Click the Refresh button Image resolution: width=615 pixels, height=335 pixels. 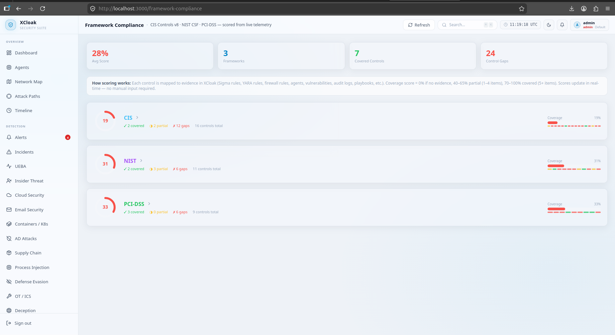point(419,25)
